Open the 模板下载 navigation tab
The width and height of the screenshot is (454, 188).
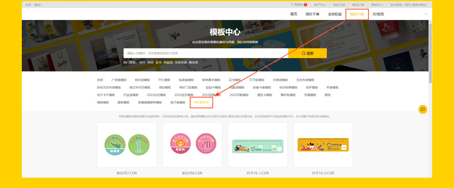click(x=357, y=14)
